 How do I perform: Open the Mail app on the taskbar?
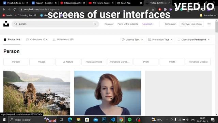tap(95, 120)
